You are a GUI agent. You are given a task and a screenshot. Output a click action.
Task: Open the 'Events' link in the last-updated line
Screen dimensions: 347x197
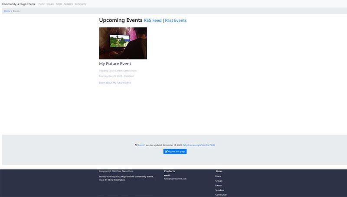pyautogui.click(x=141, y=145)
